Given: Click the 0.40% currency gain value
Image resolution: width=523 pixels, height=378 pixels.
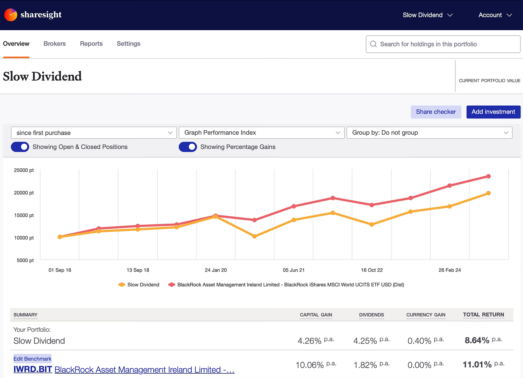Looking at the screenshot, I should (420, 341).
